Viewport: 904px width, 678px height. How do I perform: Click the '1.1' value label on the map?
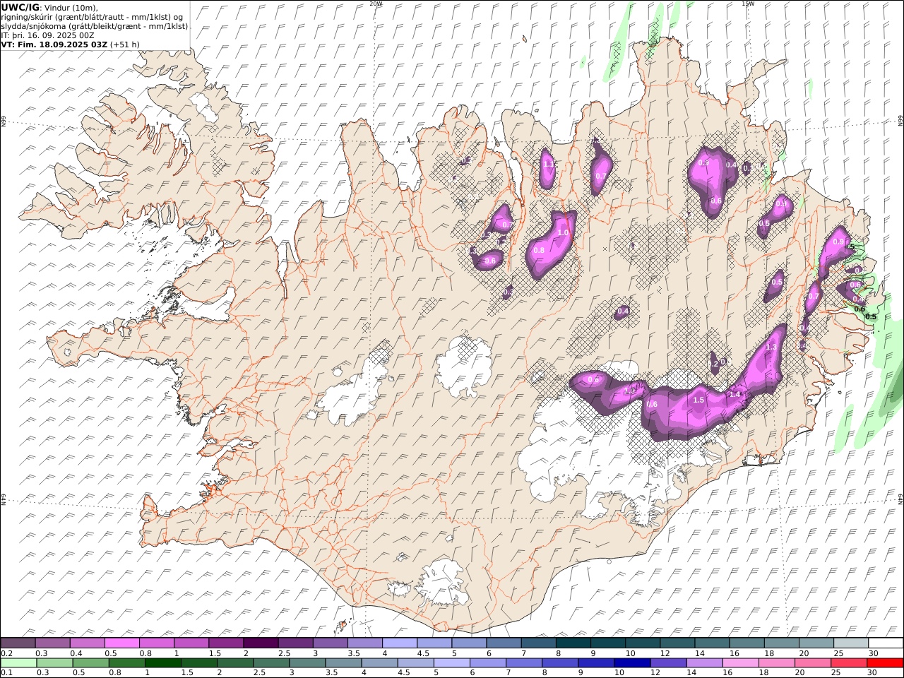549,164
